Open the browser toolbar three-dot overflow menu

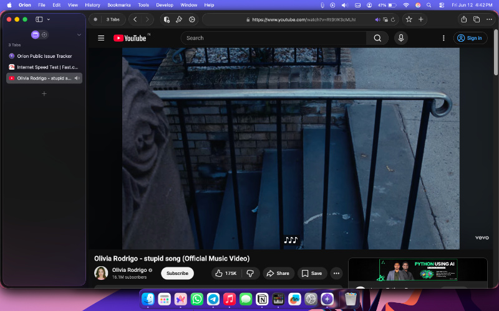489,19
